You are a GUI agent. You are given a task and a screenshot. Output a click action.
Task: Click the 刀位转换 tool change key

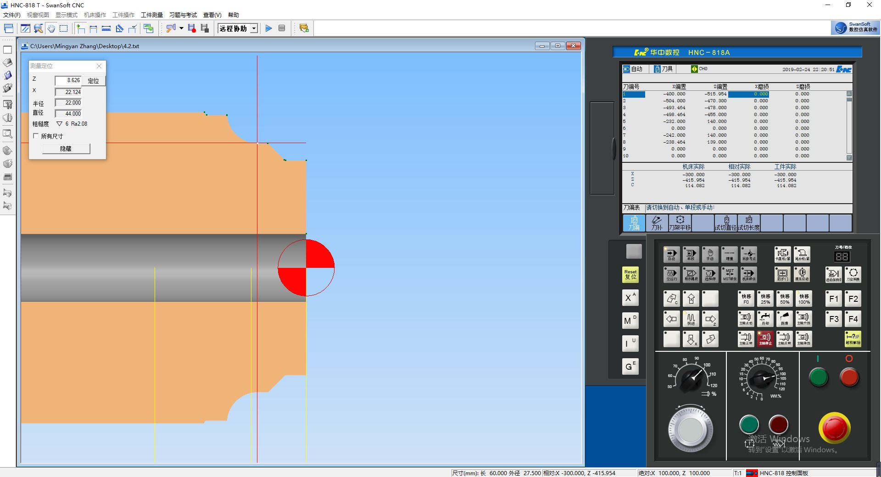coord(853,274)
